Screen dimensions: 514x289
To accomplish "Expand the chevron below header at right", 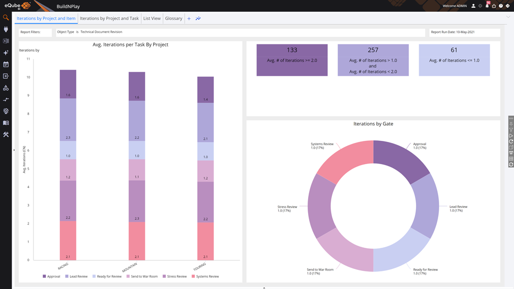I will (508, 17).
